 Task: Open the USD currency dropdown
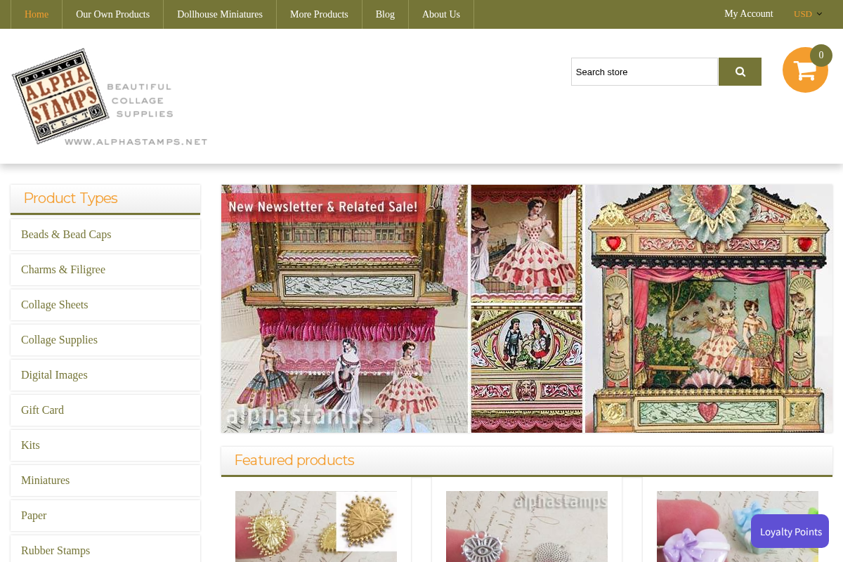tap(802, 13)
